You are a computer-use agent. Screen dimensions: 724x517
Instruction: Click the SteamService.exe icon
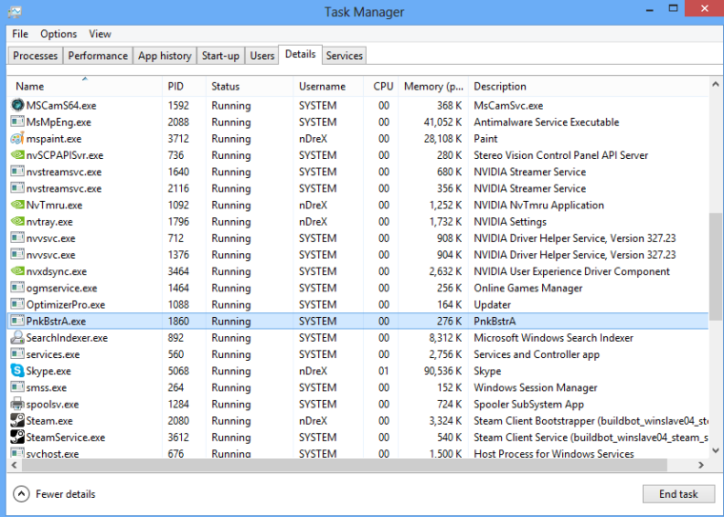point(17,438)
